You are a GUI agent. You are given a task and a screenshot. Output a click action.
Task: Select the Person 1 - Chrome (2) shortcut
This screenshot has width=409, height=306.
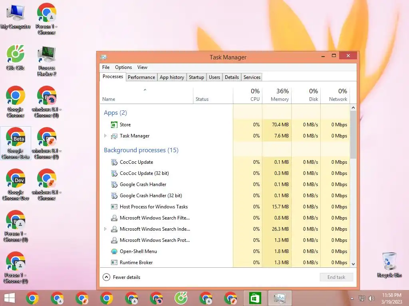[16, 267]
